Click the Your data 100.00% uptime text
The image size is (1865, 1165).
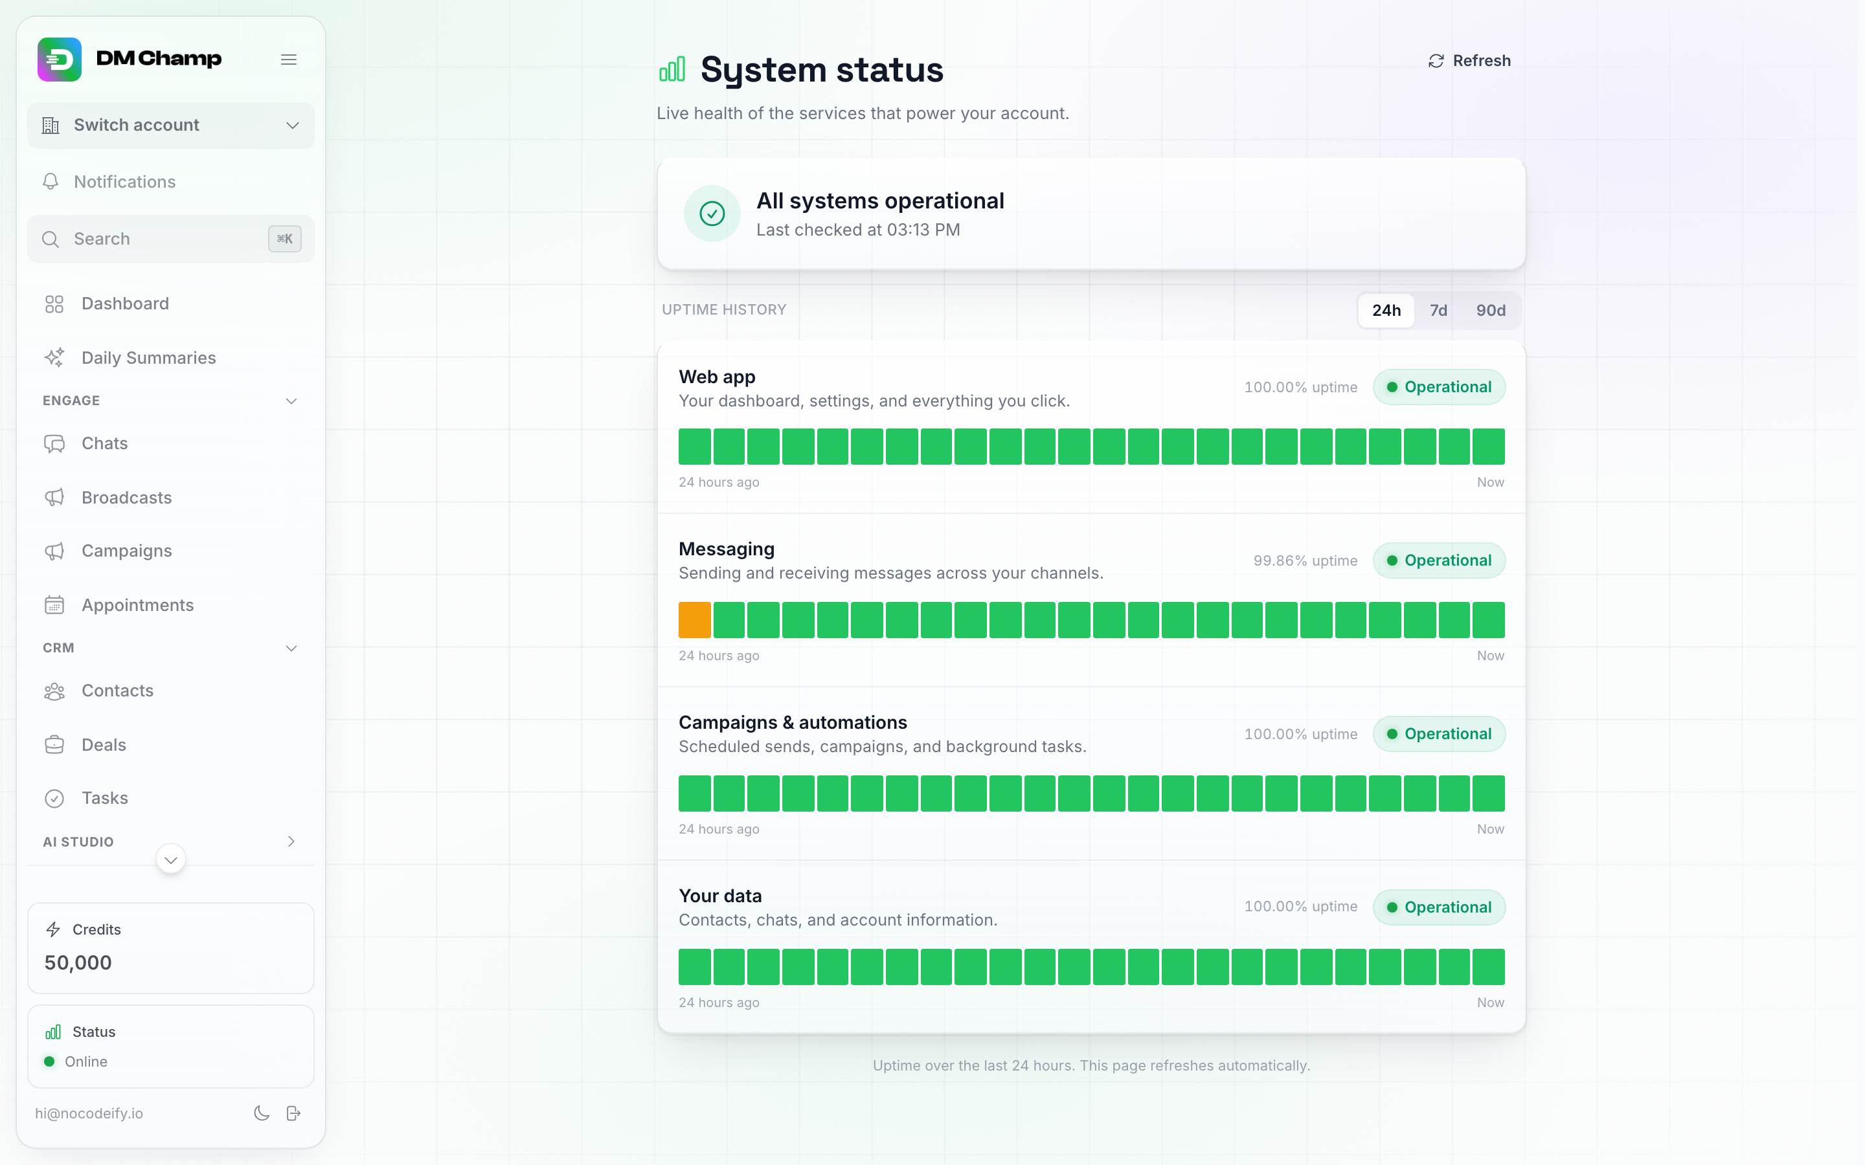pyautogui.click(x=1300, y=906)
